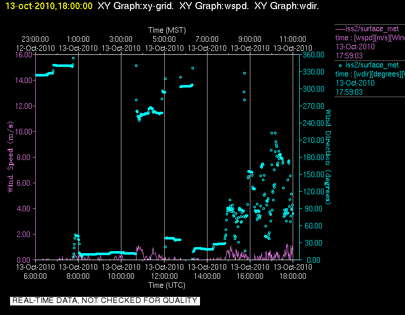The width and height of the screenshot is (405, 315).
Task: Click the 5:00:00 MST time axis label
Action: pos(164,39)
